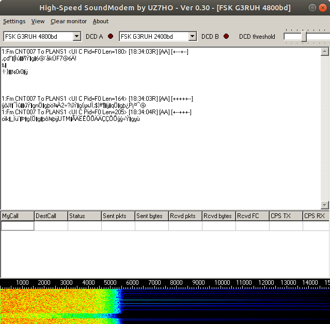Image resolution: width=330 pixels, height=324 pixels.
Task: Click the MyCall column header
Action: (x=18, y=216)
